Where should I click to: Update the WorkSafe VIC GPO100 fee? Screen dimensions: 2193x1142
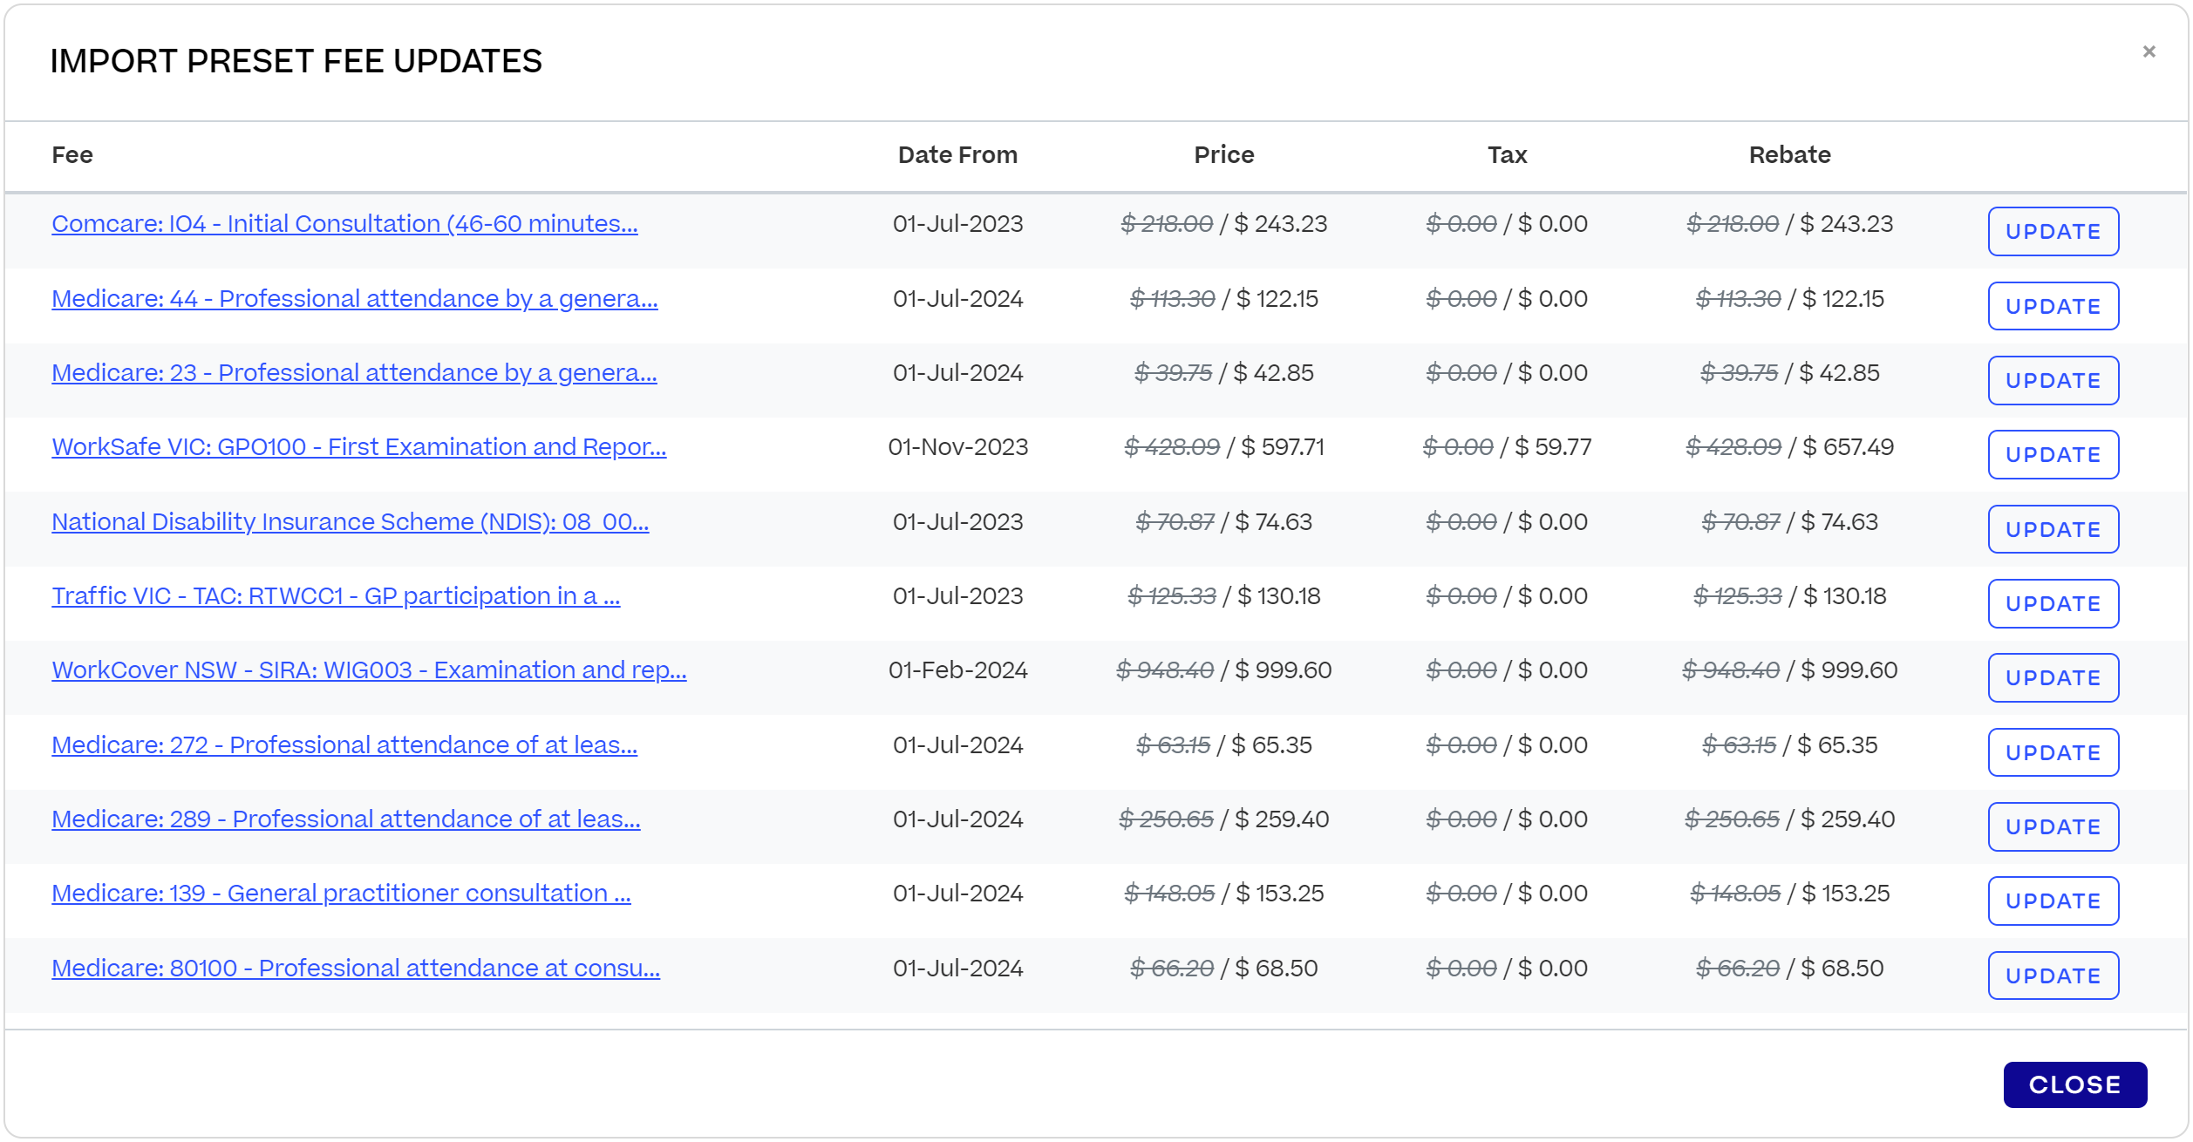(x=2053, y=454)
